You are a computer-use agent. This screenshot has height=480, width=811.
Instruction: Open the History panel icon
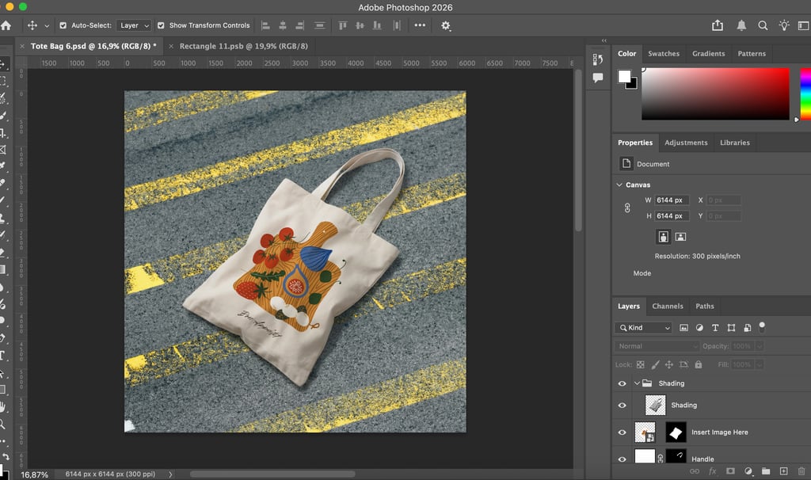tap(598, 60)
